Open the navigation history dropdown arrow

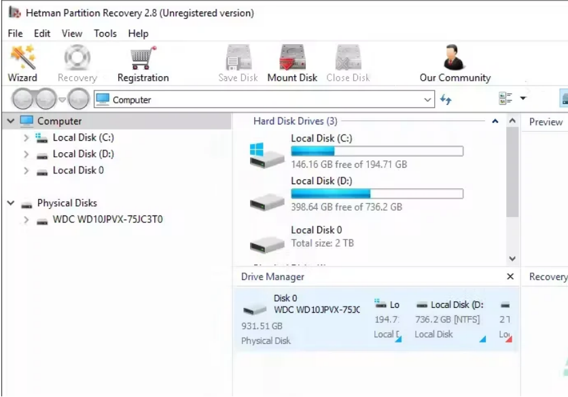63,99
